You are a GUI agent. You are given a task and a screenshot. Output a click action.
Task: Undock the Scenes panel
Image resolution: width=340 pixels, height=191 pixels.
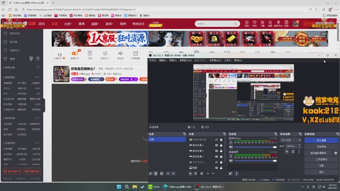(x=184, y=134)
